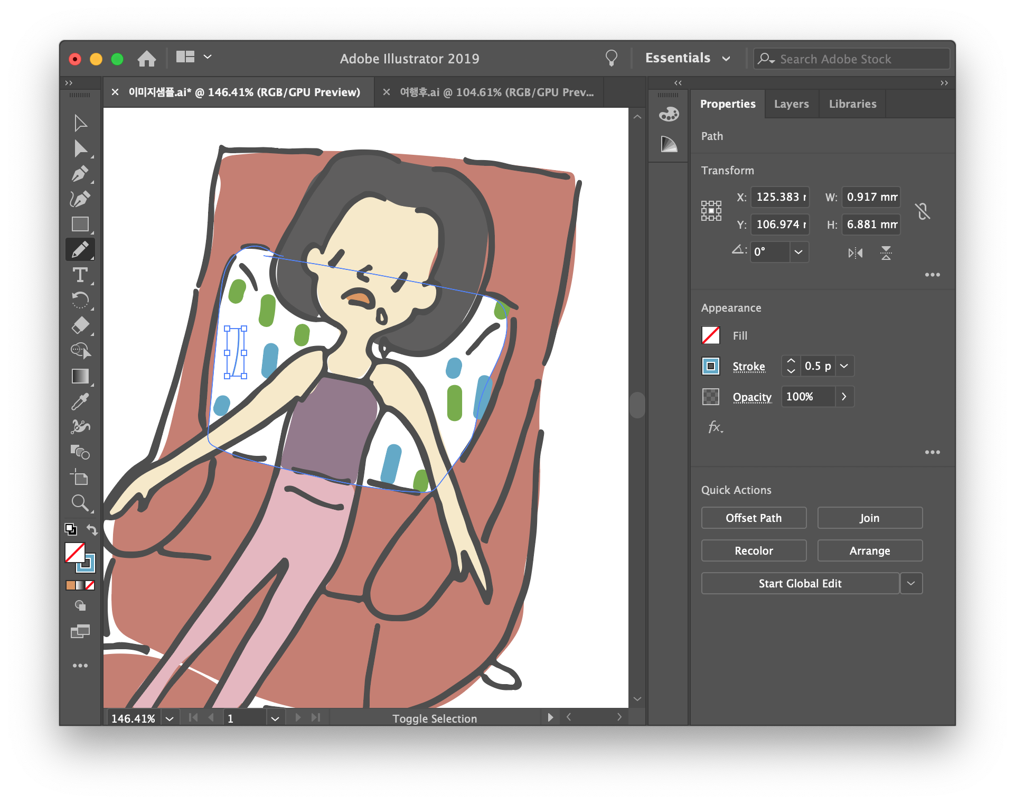Viewport: 1015px width, 804px height.
Task: Open the Stroke weight dropdown
Action: 844,366
